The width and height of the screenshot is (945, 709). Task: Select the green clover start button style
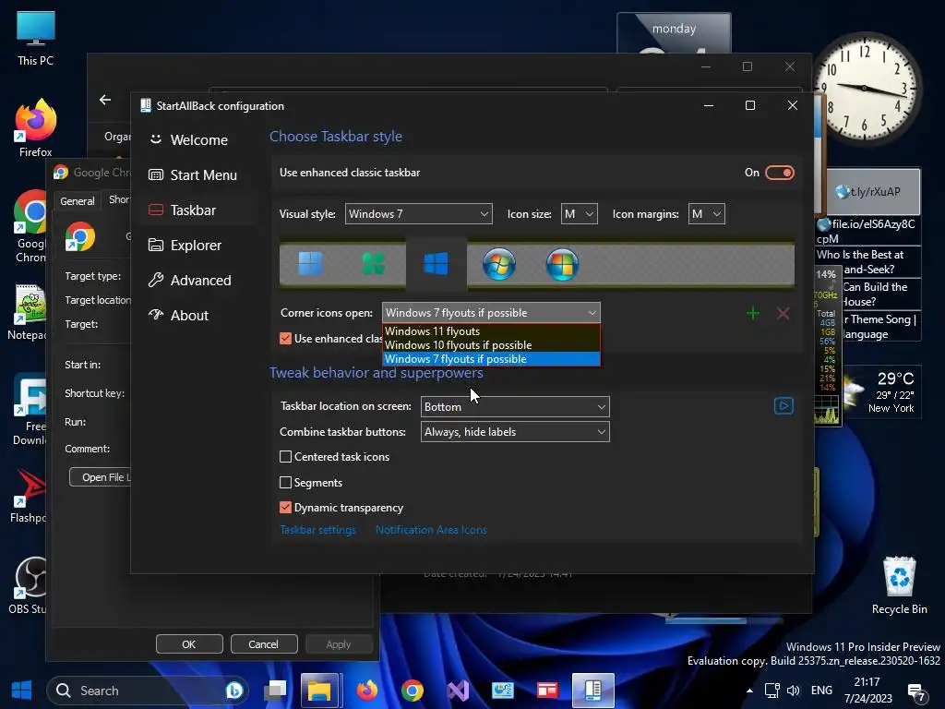coord(373,264)
